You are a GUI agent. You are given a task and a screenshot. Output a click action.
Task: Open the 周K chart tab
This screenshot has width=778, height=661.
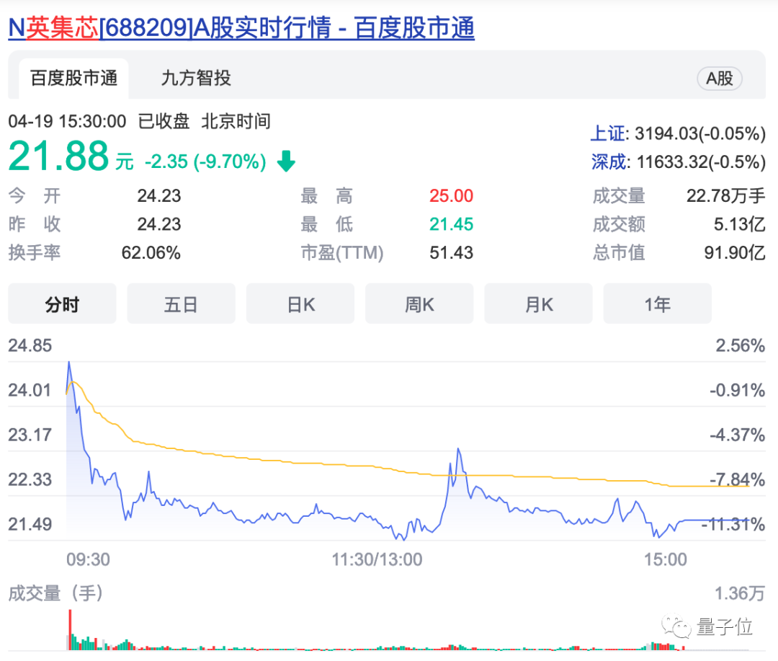(x=419, y=303)
